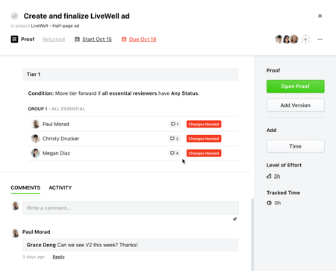Click Paul Morad's avatar in Group 1
336x271 pixels.
point(36,124)
